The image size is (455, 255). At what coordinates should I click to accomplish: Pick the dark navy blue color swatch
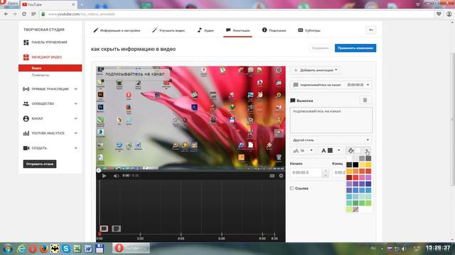point(368,184)
